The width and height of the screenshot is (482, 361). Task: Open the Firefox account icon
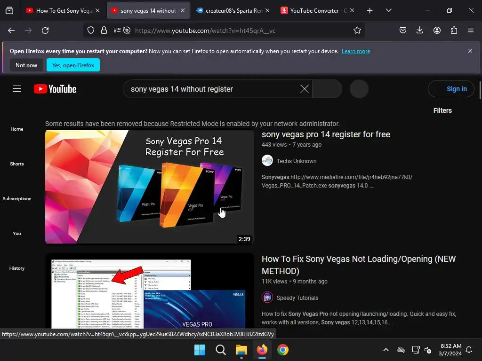click(x=437, y=31)
